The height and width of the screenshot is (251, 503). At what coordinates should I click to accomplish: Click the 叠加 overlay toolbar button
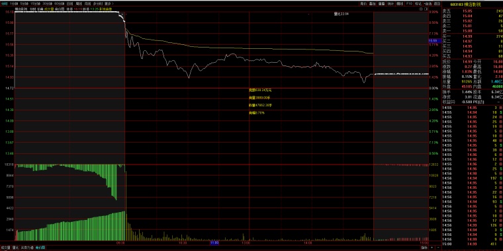(x=372, y=3)
